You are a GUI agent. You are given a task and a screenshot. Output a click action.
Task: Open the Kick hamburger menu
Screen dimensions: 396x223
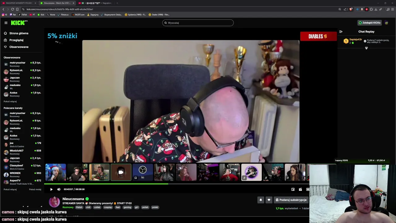point(6,23)
